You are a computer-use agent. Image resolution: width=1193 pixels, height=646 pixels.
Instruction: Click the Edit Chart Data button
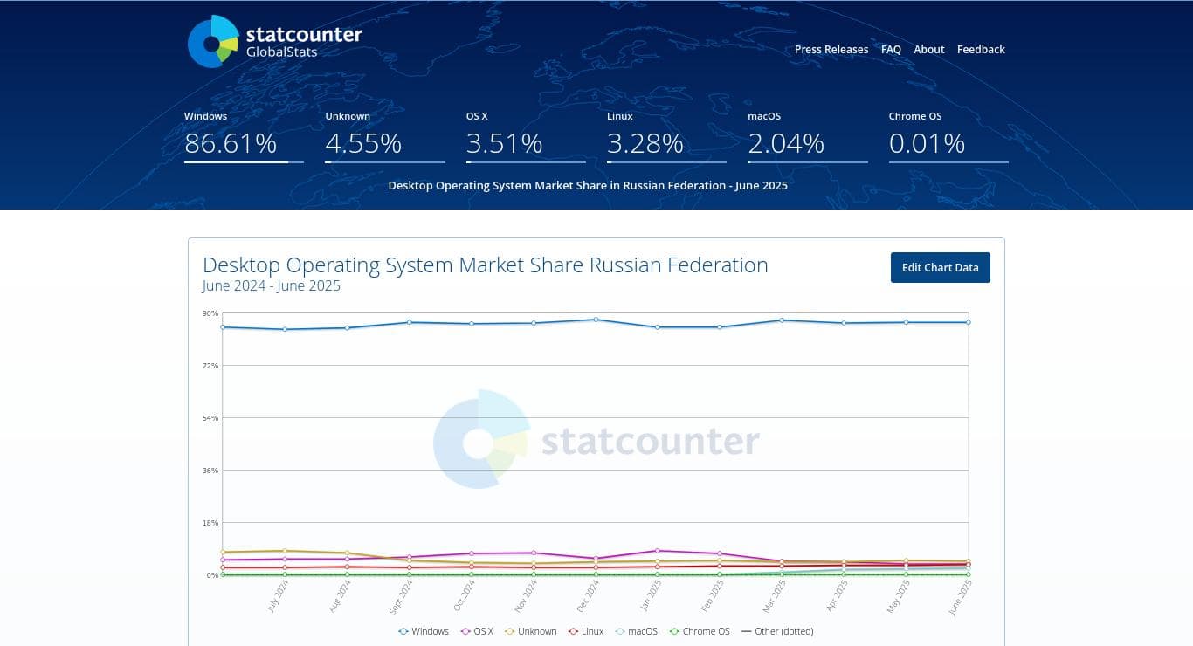(940, 268)
